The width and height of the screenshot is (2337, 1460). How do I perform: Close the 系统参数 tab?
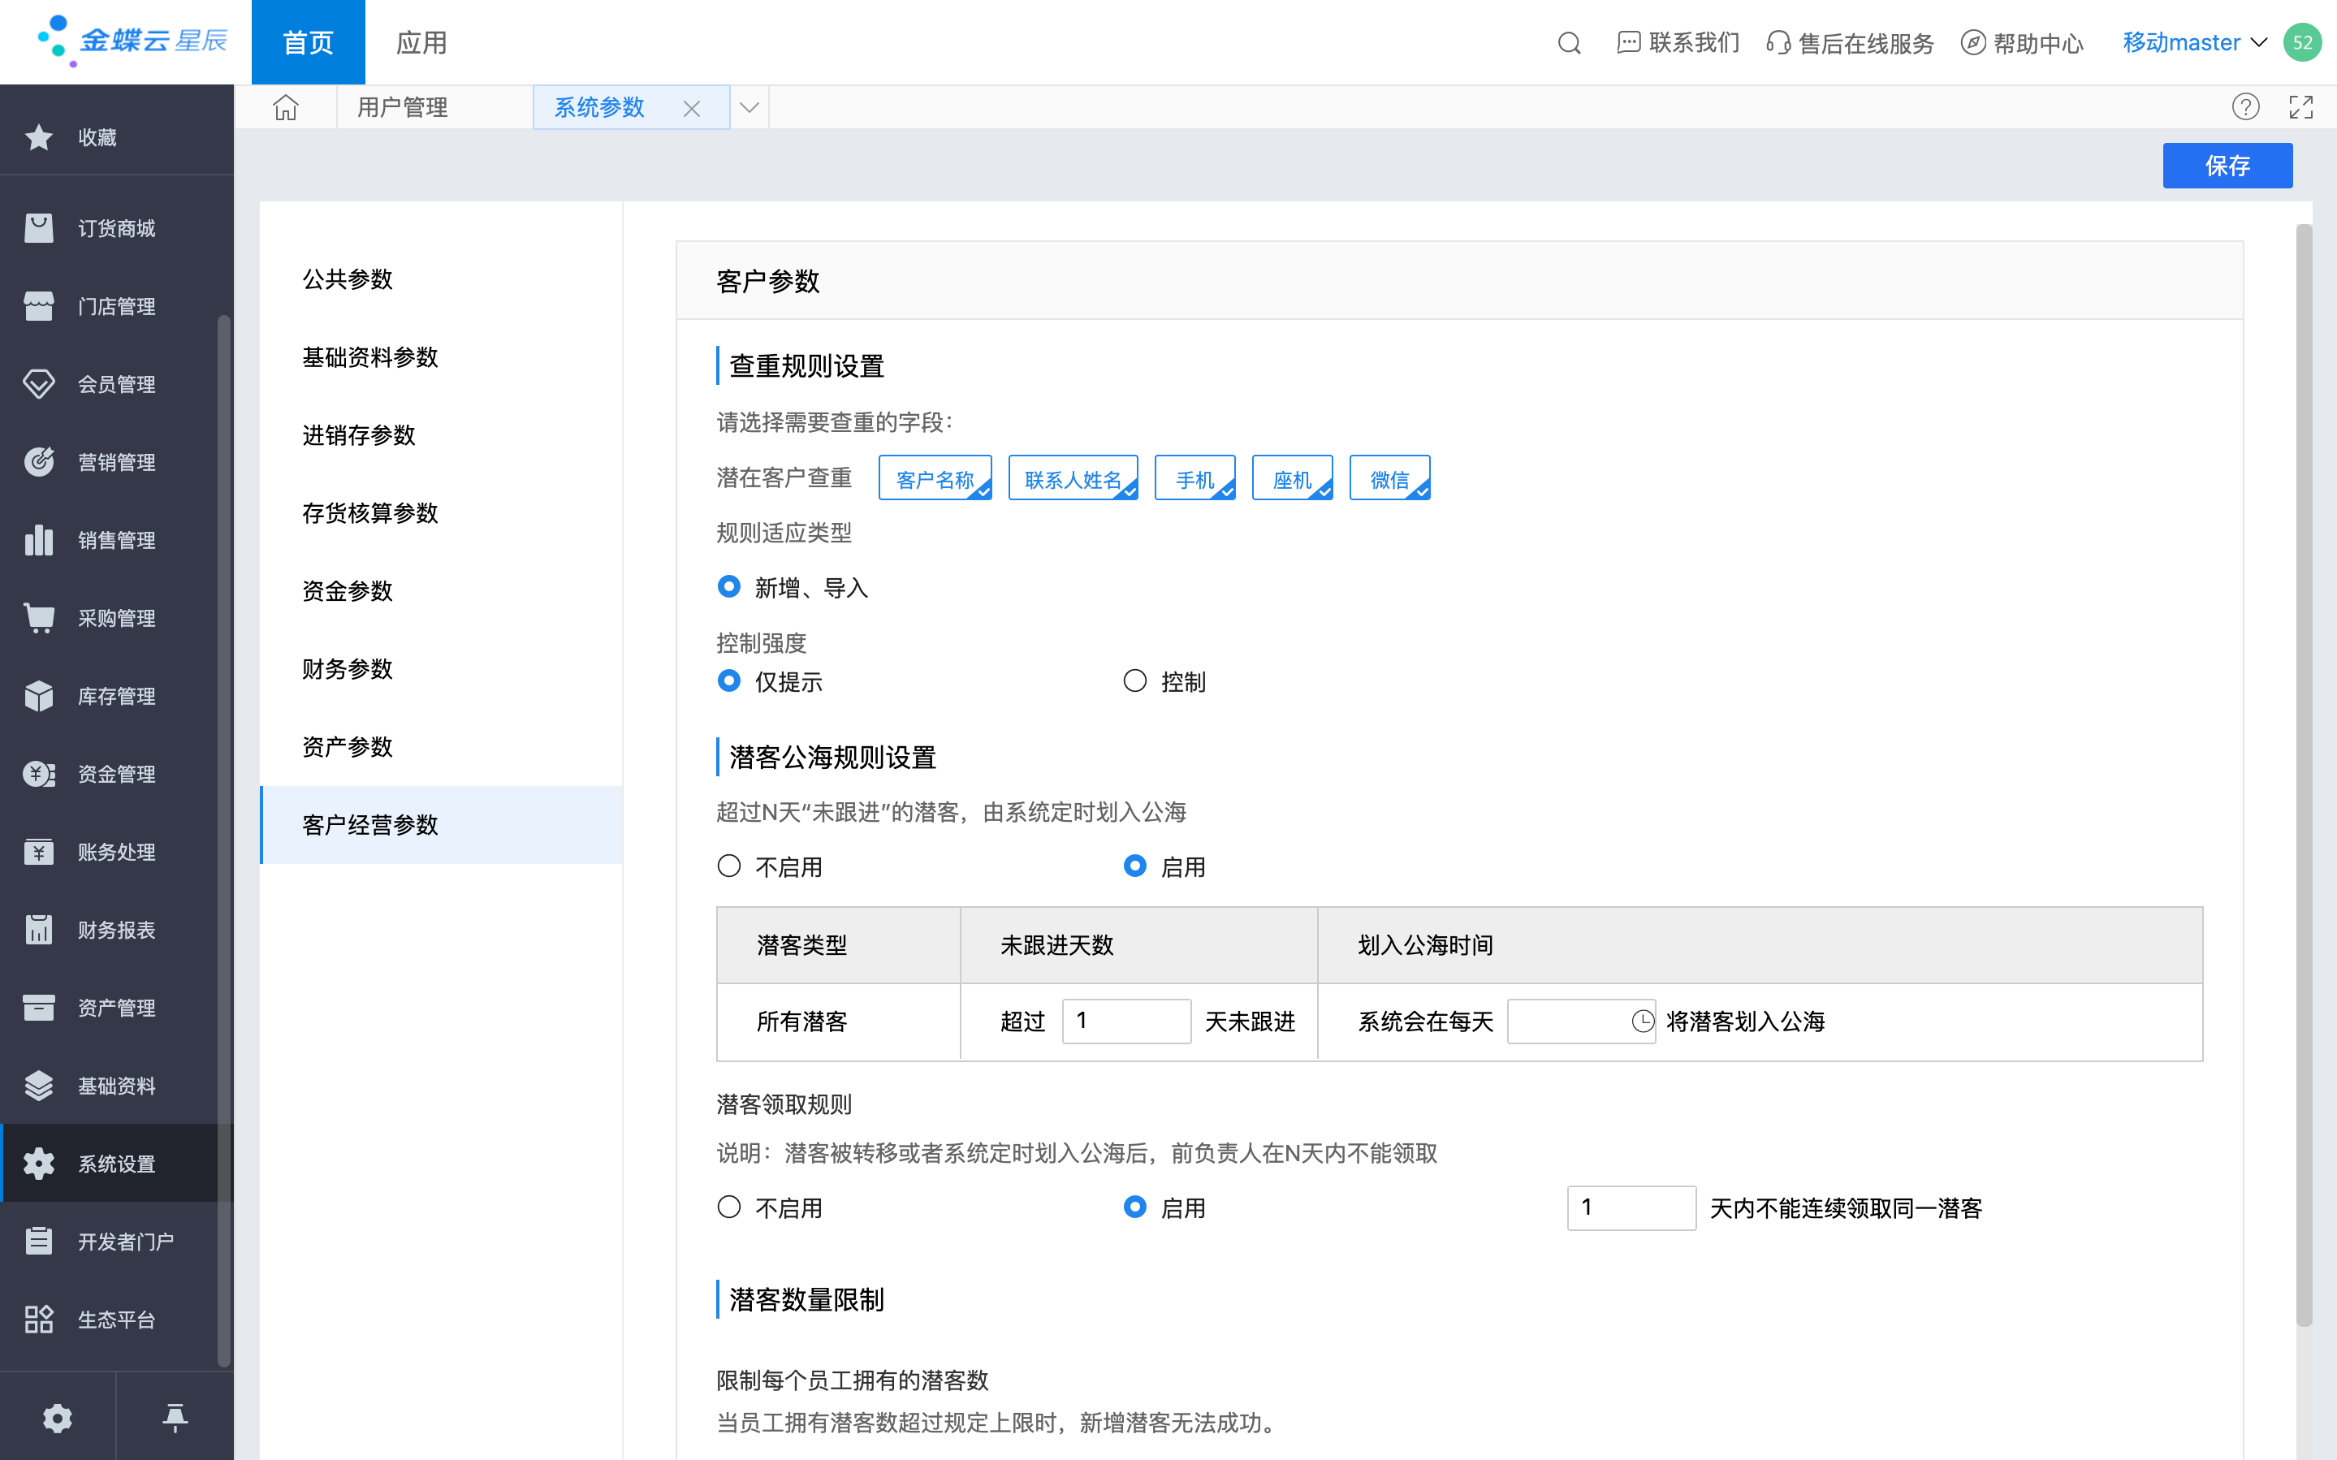coord(691,108)
